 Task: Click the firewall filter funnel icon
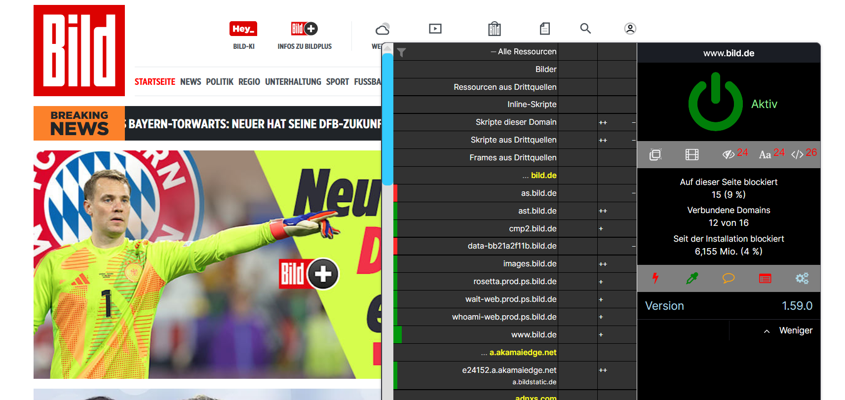pyautogui.click(x=402, y=52)
